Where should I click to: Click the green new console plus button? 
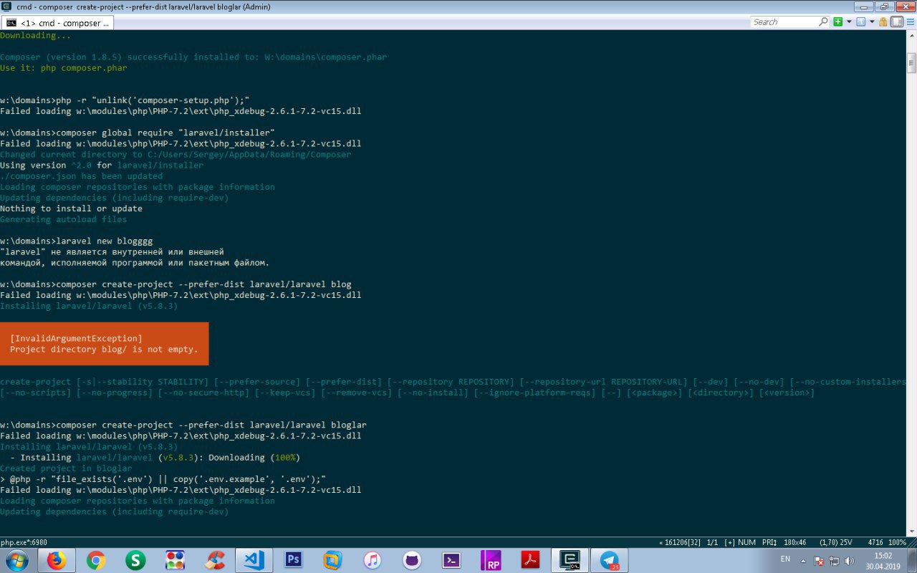point(837,21)
